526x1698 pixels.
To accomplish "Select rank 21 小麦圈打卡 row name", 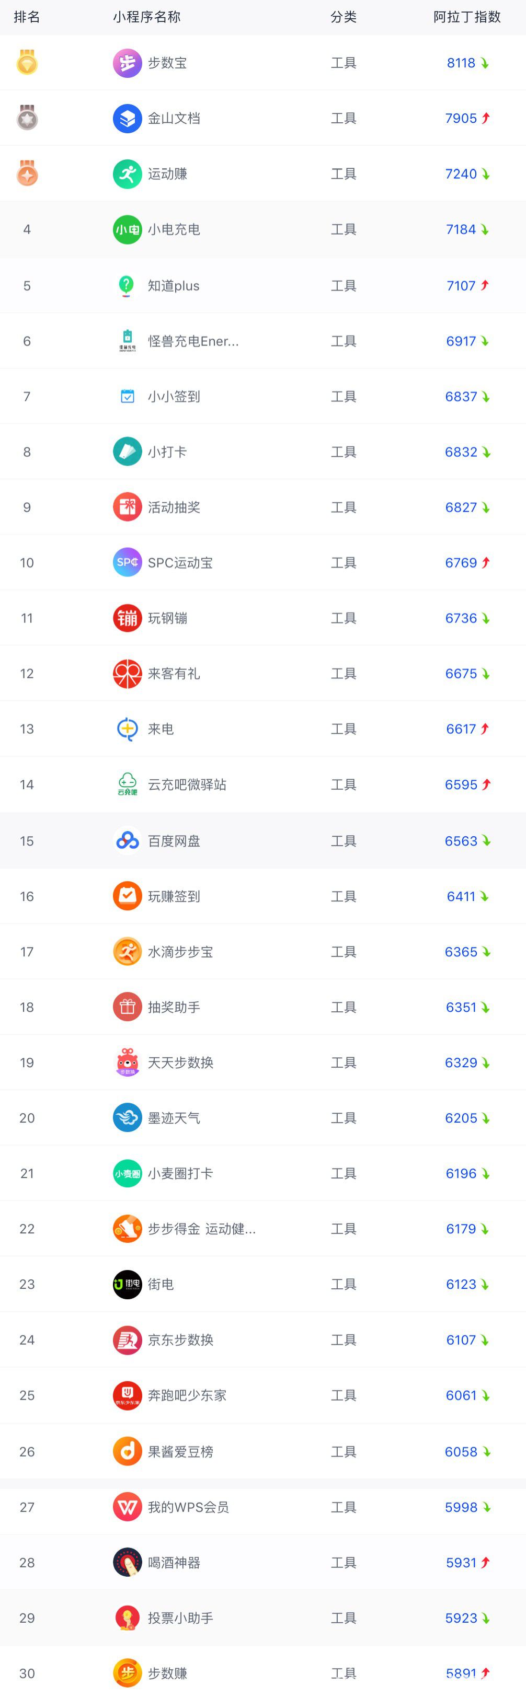I will 180,1173.
